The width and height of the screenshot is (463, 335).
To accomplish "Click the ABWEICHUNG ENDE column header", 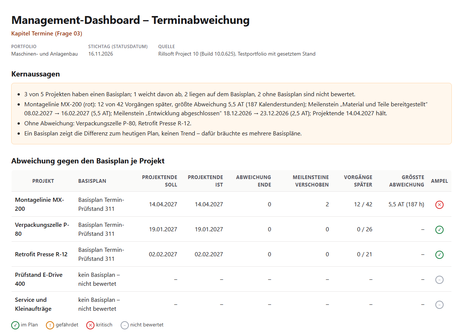I will pos(254,181).
